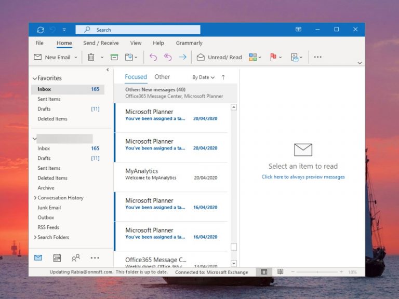Open Other: New messages (40) banner

tap(176, 93)
